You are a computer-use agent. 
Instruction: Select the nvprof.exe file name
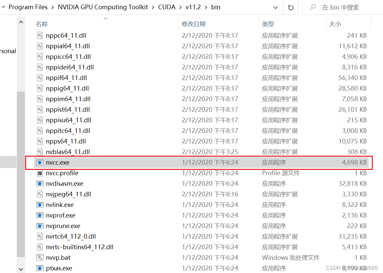pyautogui.click(x=60, y=215)
